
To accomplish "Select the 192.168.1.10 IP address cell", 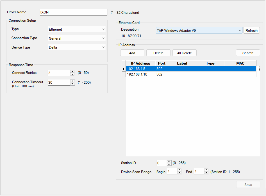I will [x=140, y=74].
